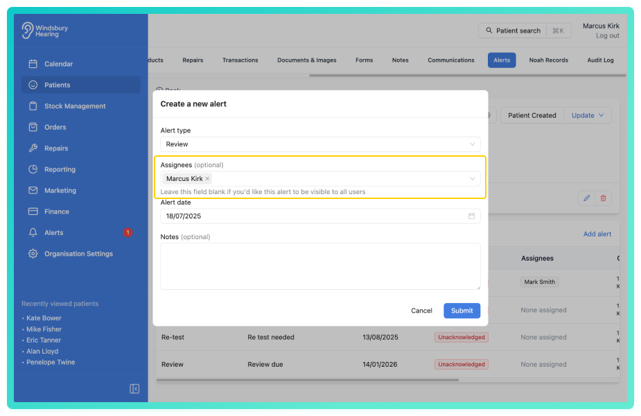
Task: Switch to the Transactions tab
Action: 240,60
